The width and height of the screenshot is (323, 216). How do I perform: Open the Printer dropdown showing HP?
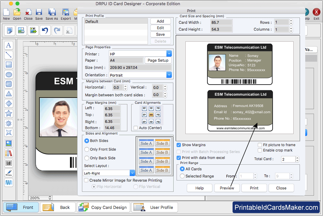tap(169, 54)
